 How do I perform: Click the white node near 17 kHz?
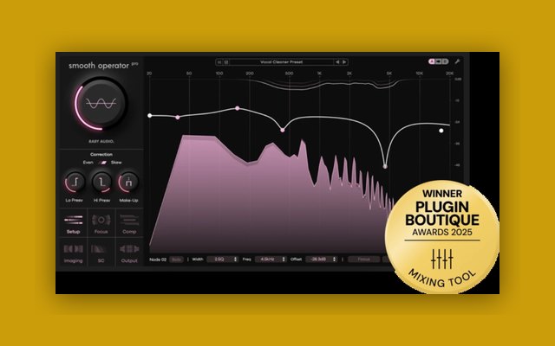(441, 131)
